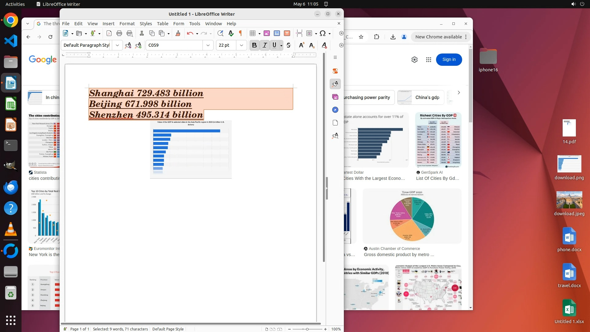Screen dimensions: 590x332
Task: Toggle Italic formatting off
Action: click(x=265, y=45)
